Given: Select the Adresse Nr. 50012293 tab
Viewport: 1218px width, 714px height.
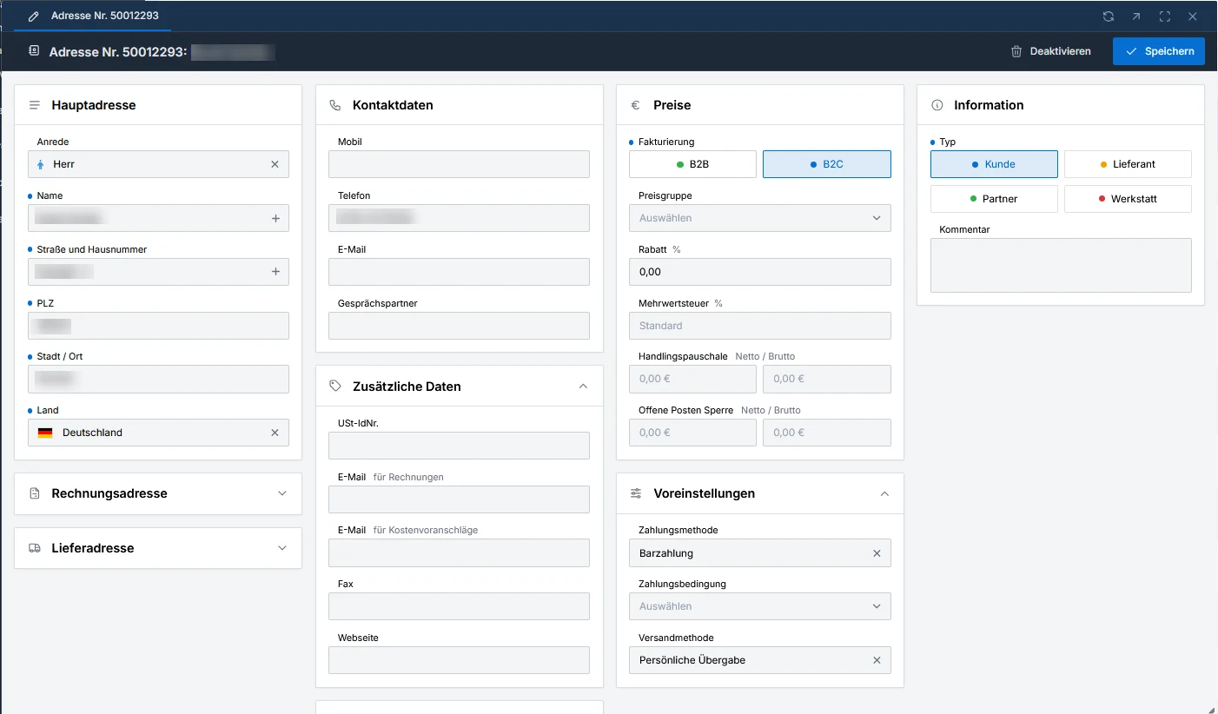Looking at the screenshot, I should click(x=93, y=16).
